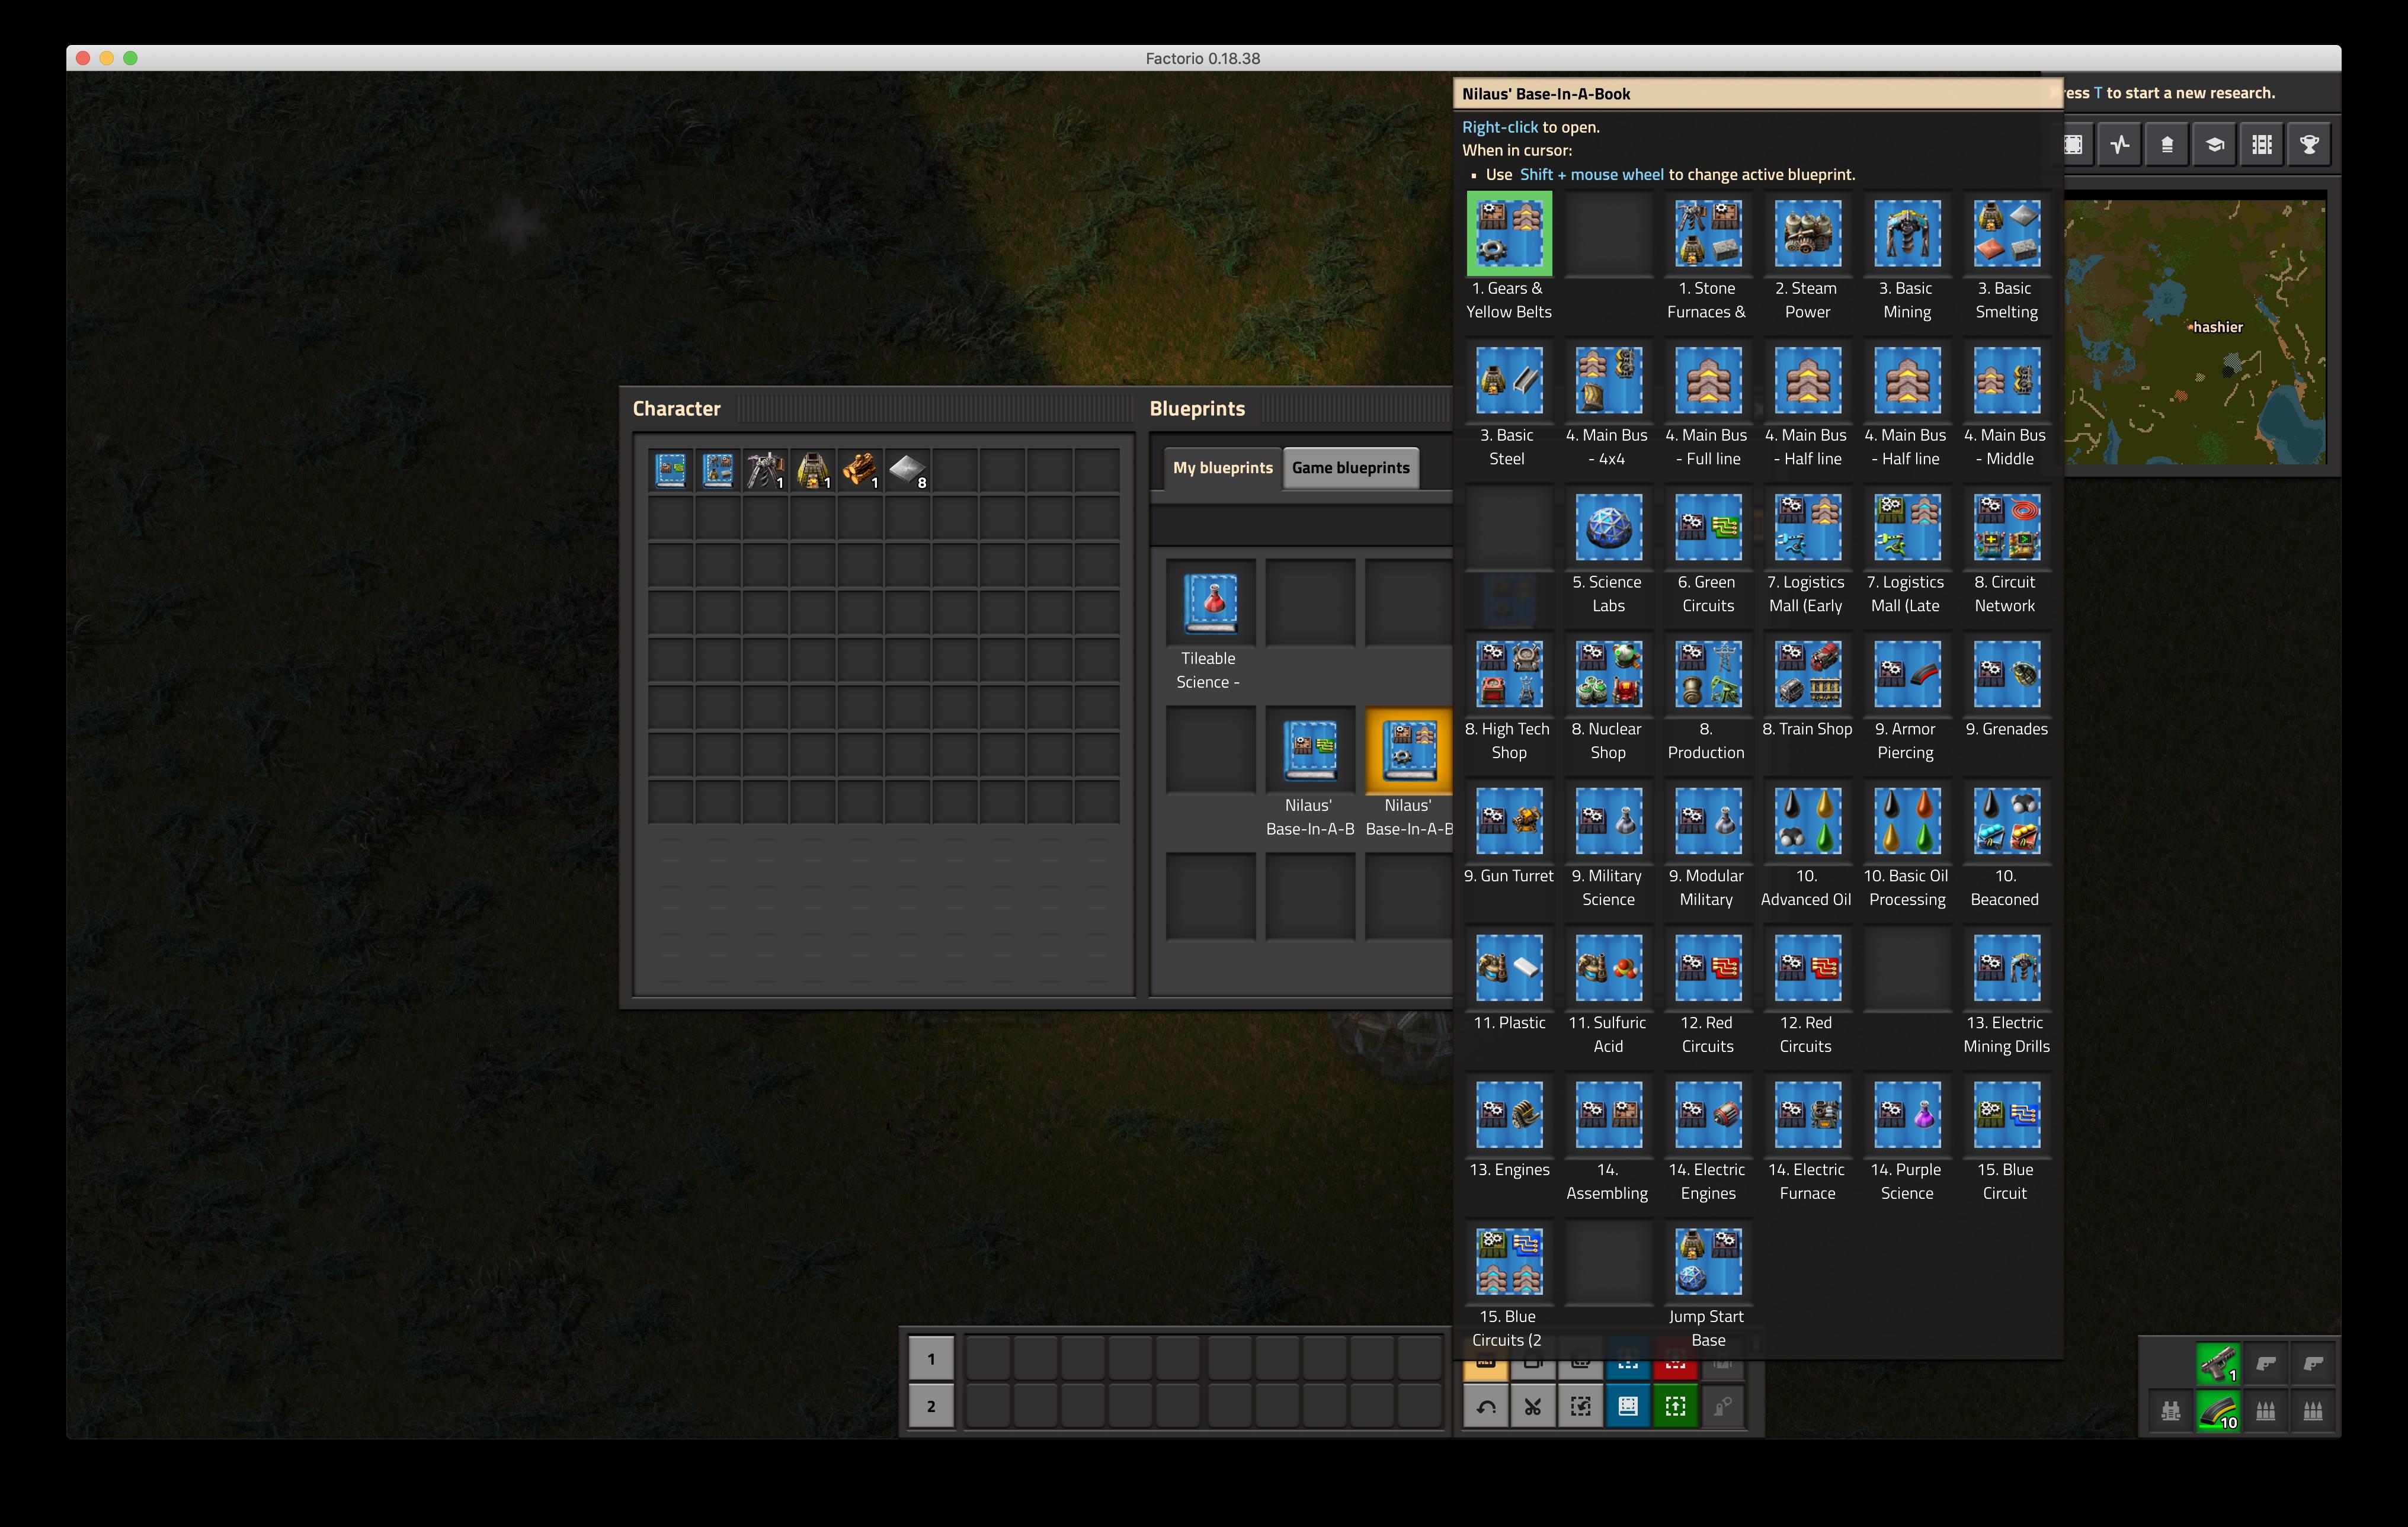The height and width of the screenshot is (1527, 2408).
Task: Click the '3. Basic Smelting' blueprint icon
Action: [2006, 234]
